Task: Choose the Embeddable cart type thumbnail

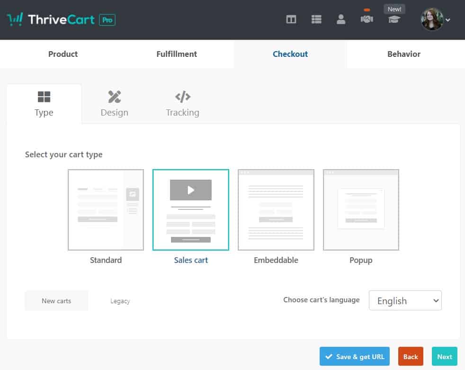Action: click(x=276, y=210)
